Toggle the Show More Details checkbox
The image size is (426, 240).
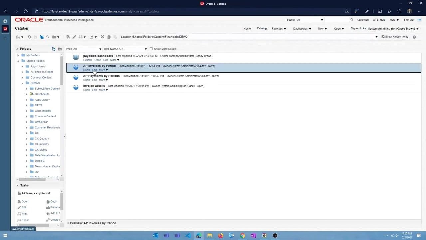coord(151,49)
